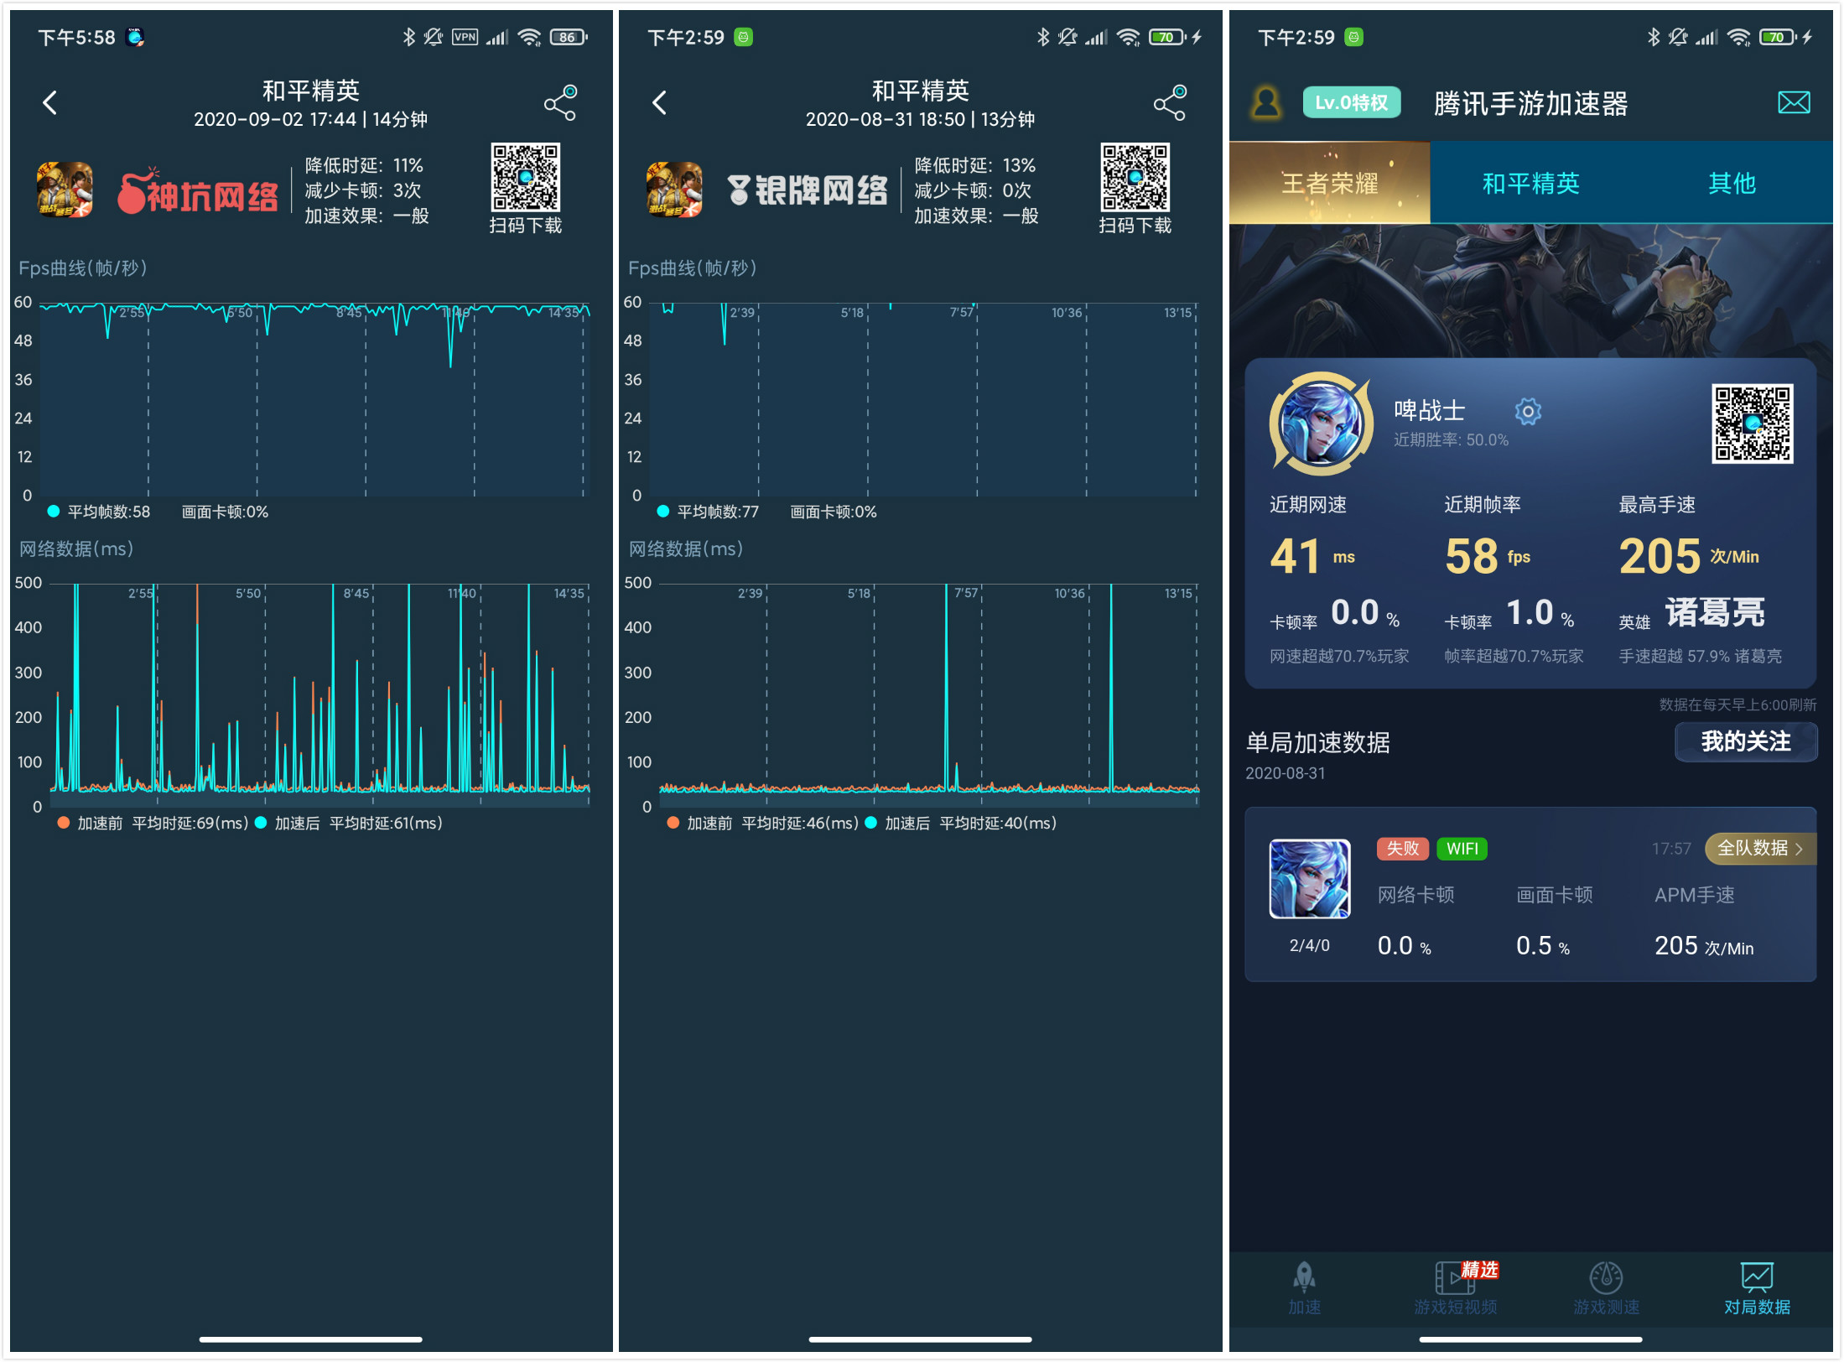Go back from the 2020-09-02 report
1844x1362 pixels.
tap(49, 102)
